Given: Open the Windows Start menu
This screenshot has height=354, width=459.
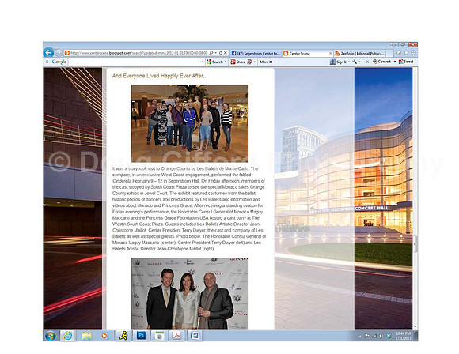Looking at the screenshot, I should click(x=51, y=336).
